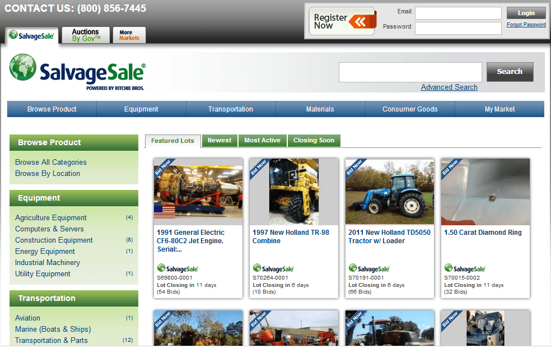The width and height of the screenshot is (551, 348).
Task: Open Aviation category link
Action: click(28, 318)
